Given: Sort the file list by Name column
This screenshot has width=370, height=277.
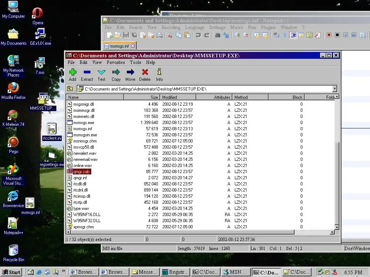Looking at the screenshot, I should (x=95, y=97).
